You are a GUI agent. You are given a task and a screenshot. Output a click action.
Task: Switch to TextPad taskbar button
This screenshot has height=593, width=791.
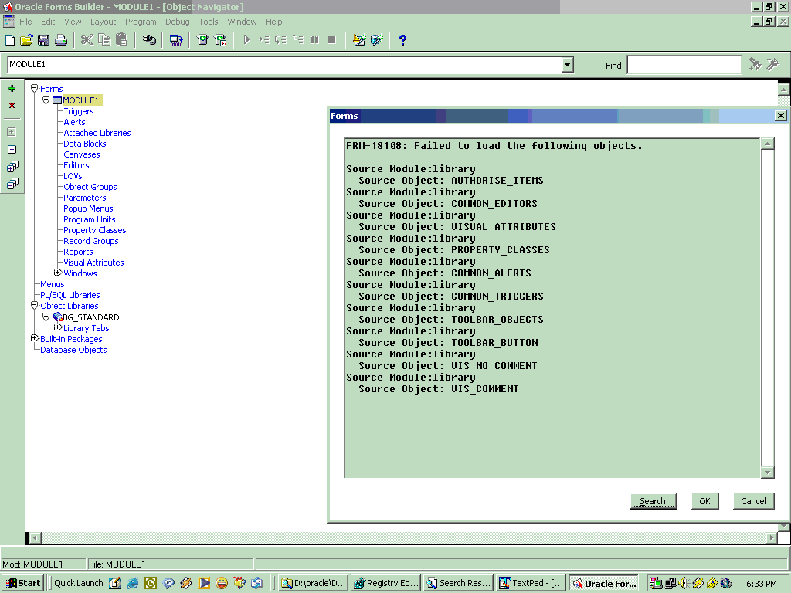coord(531,584)
